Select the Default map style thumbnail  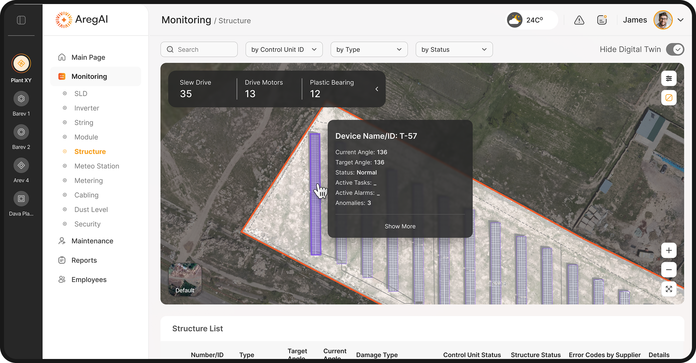(185, 279)
